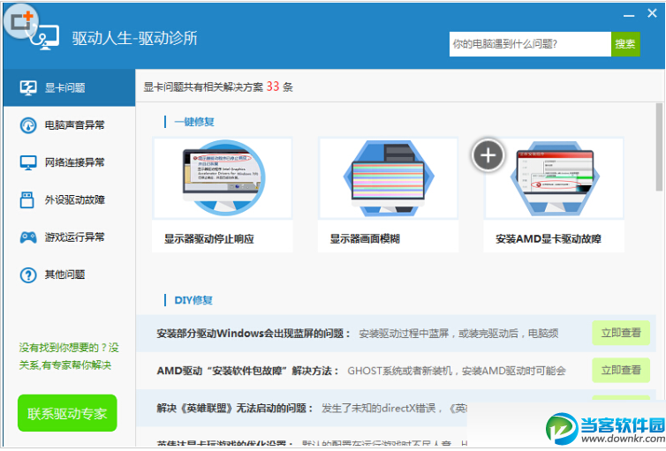Viewport: 666px width, 451px height.
Task: Open the 显卡问题 category tab
Action: point(69,88)
